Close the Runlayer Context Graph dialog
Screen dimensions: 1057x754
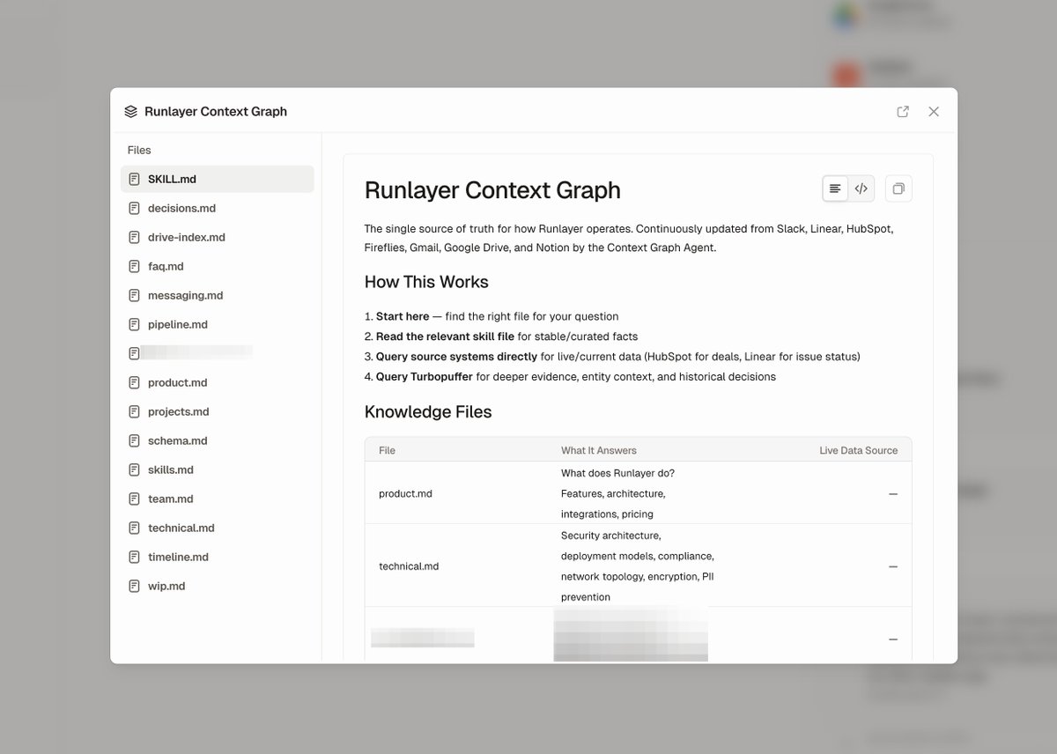934,112
